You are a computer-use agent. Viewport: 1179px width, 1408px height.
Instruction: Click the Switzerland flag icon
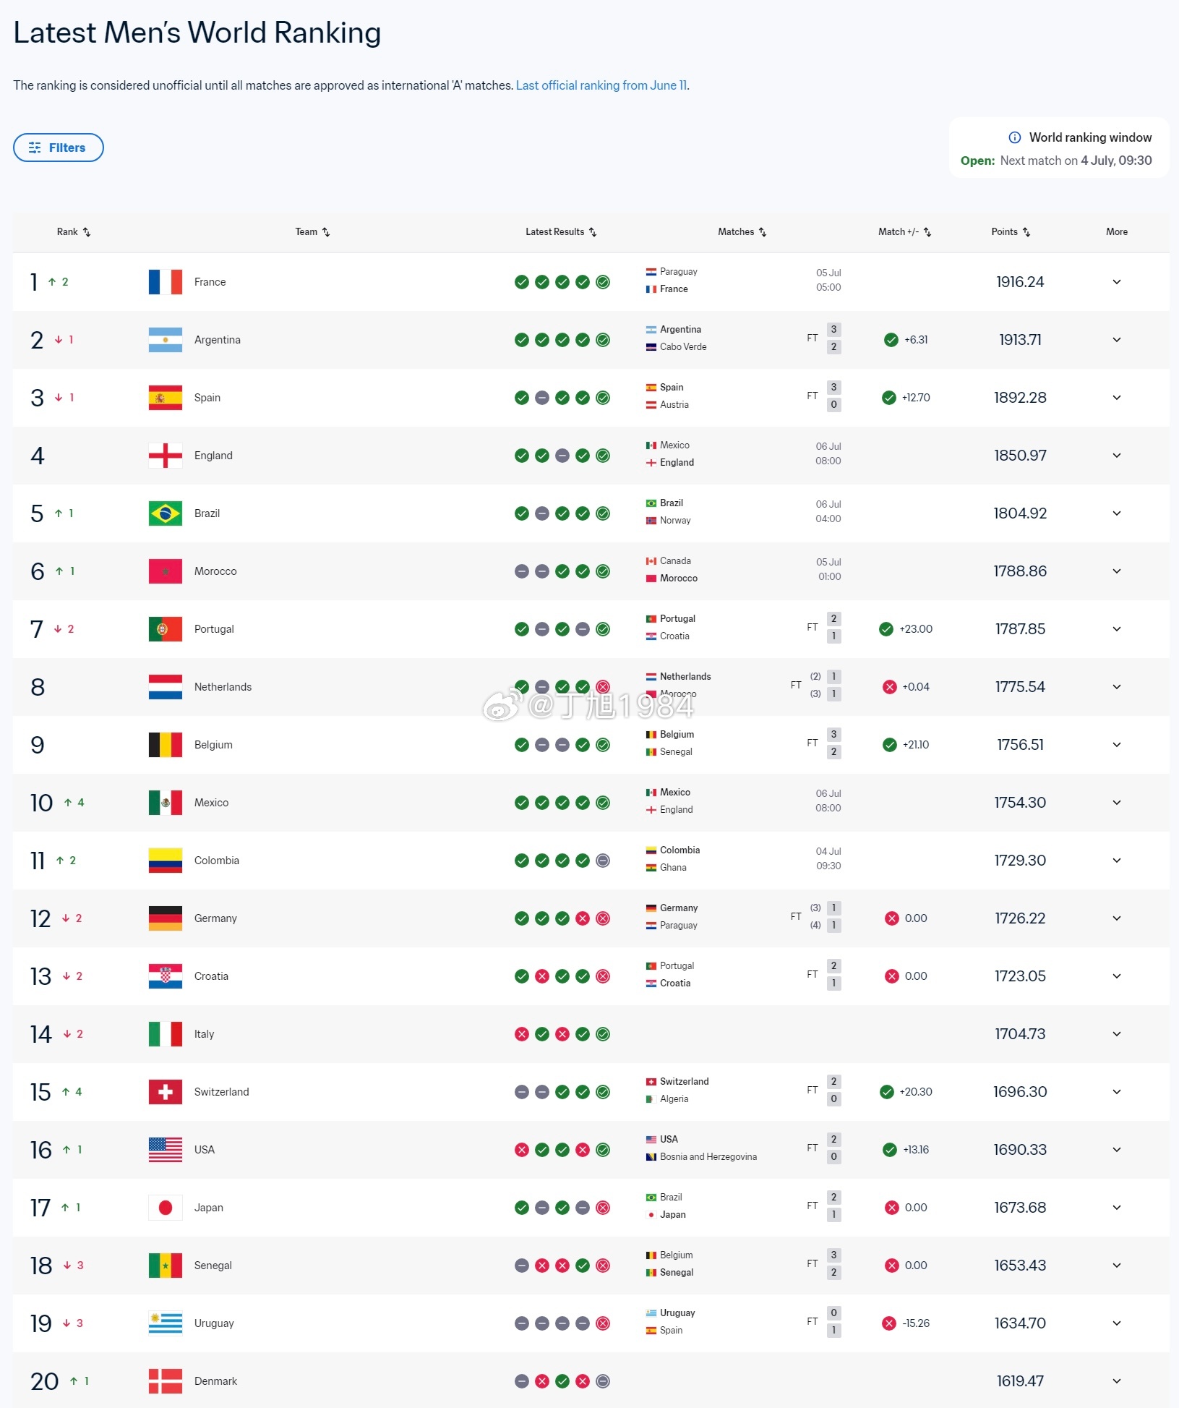(x=166, y=1092)
